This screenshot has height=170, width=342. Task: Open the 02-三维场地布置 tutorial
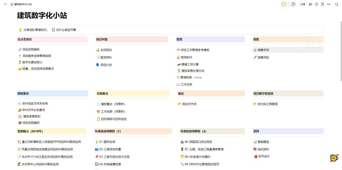(108, 149)
